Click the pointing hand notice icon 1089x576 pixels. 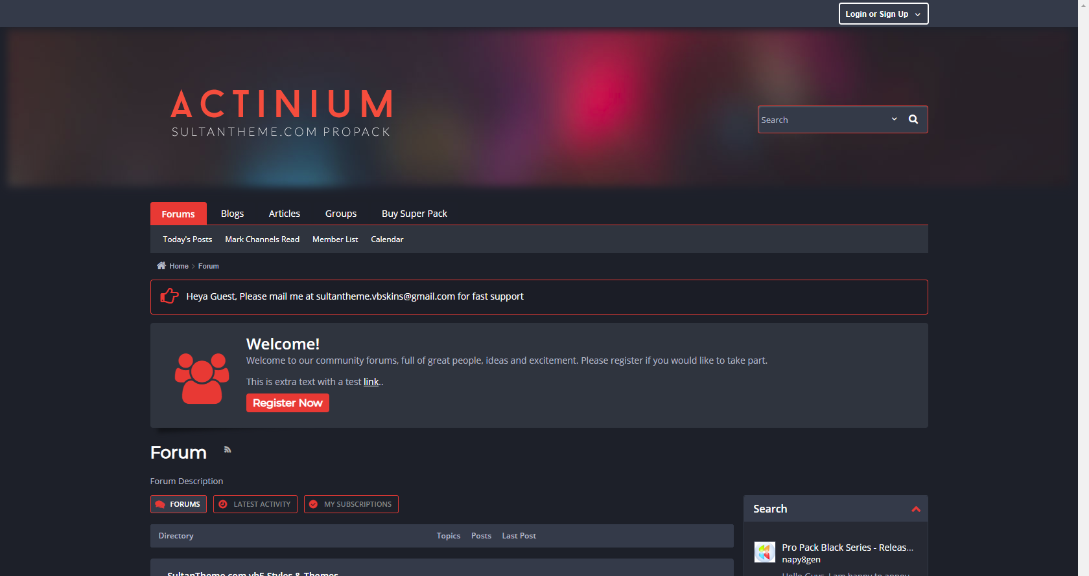(x=169, y=296)
